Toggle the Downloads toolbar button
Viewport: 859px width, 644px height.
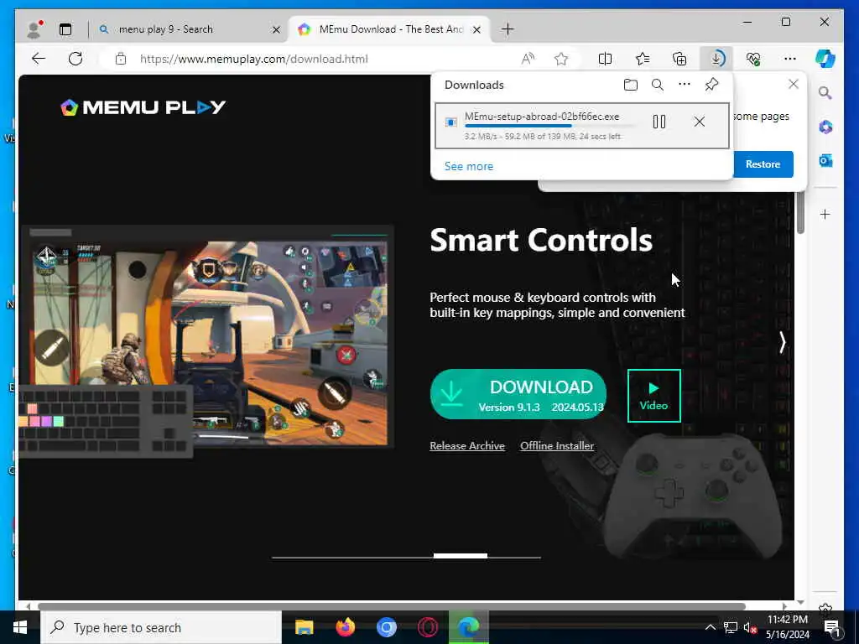716,59
